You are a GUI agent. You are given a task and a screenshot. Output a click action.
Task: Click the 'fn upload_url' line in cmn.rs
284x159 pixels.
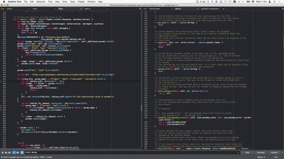point(177,69)
